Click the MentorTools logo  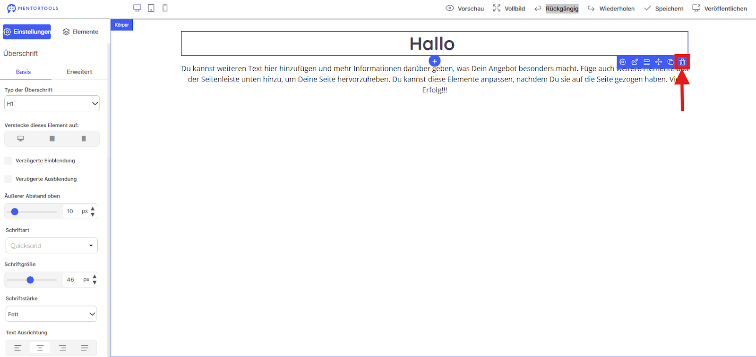coord(33,8)
